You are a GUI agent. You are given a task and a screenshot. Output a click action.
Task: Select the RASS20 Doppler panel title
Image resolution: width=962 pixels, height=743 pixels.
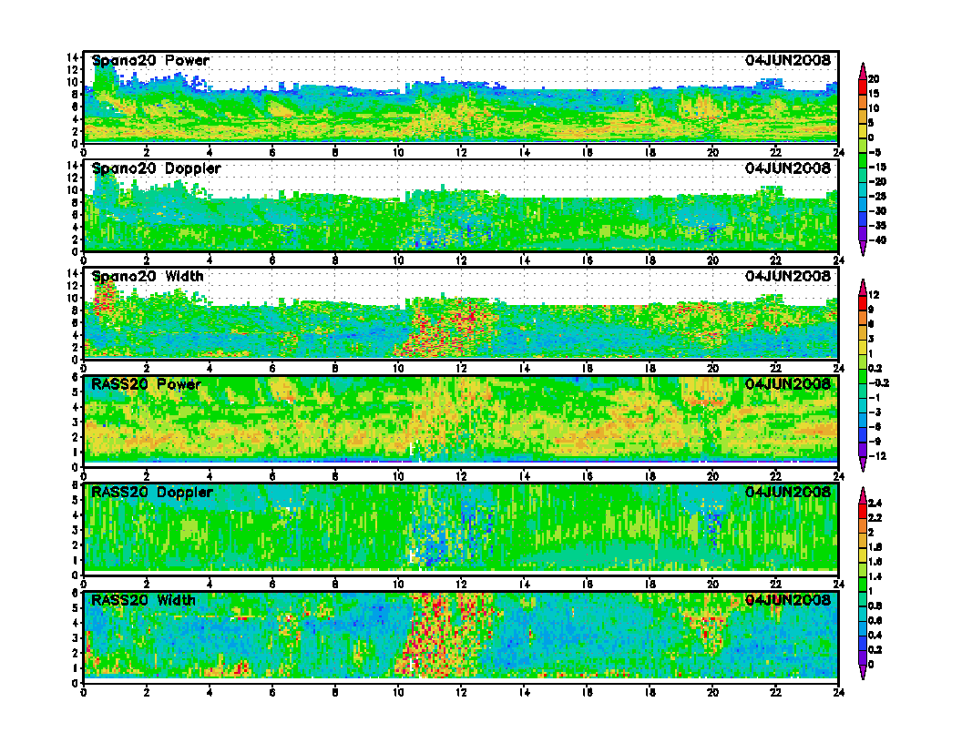click(x=151, y=492)
